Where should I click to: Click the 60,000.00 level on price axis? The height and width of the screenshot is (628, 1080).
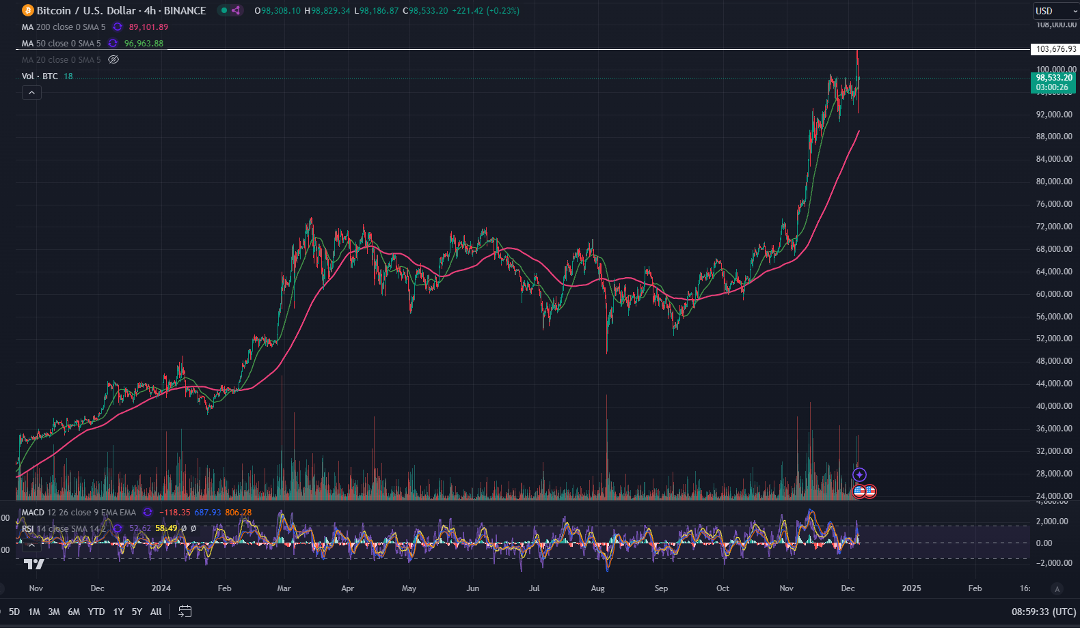1054,294
